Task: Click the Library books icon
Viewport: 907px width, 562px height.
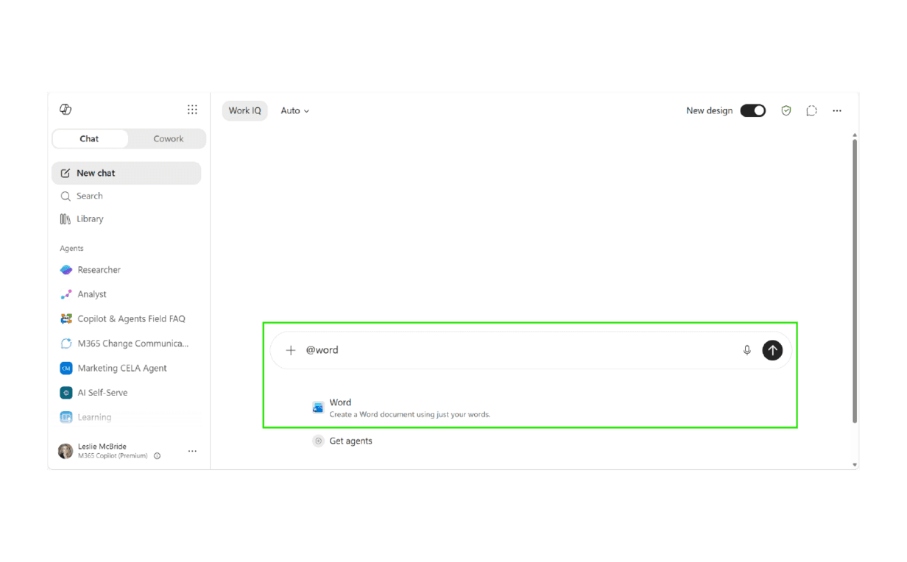Action: click(66, 218)
